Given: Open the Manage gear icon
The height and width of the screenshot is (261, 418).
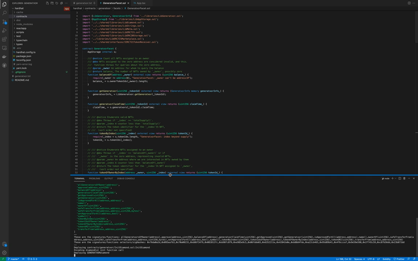Looking at the screenshot, I should (x=4, y=253).
